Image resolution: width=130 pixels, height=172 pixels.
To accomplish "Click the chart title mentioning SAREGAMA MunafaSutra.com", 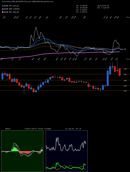I will point(28,2).
